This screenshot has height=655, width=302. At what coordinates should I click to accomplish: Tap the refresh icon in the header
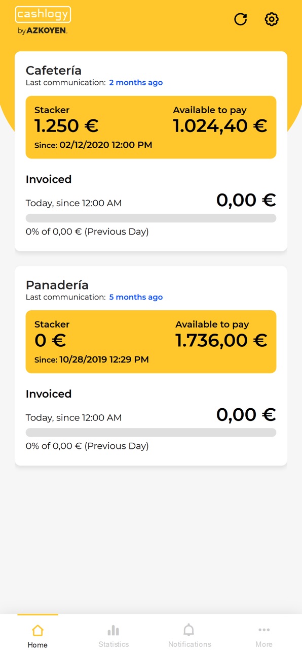pyautogui.click(x=240, y=19)
